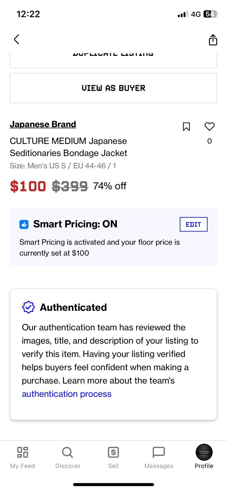Open the share icon
Image resolution: width=227 pixels, height=491 pixels.
[213, 40]
